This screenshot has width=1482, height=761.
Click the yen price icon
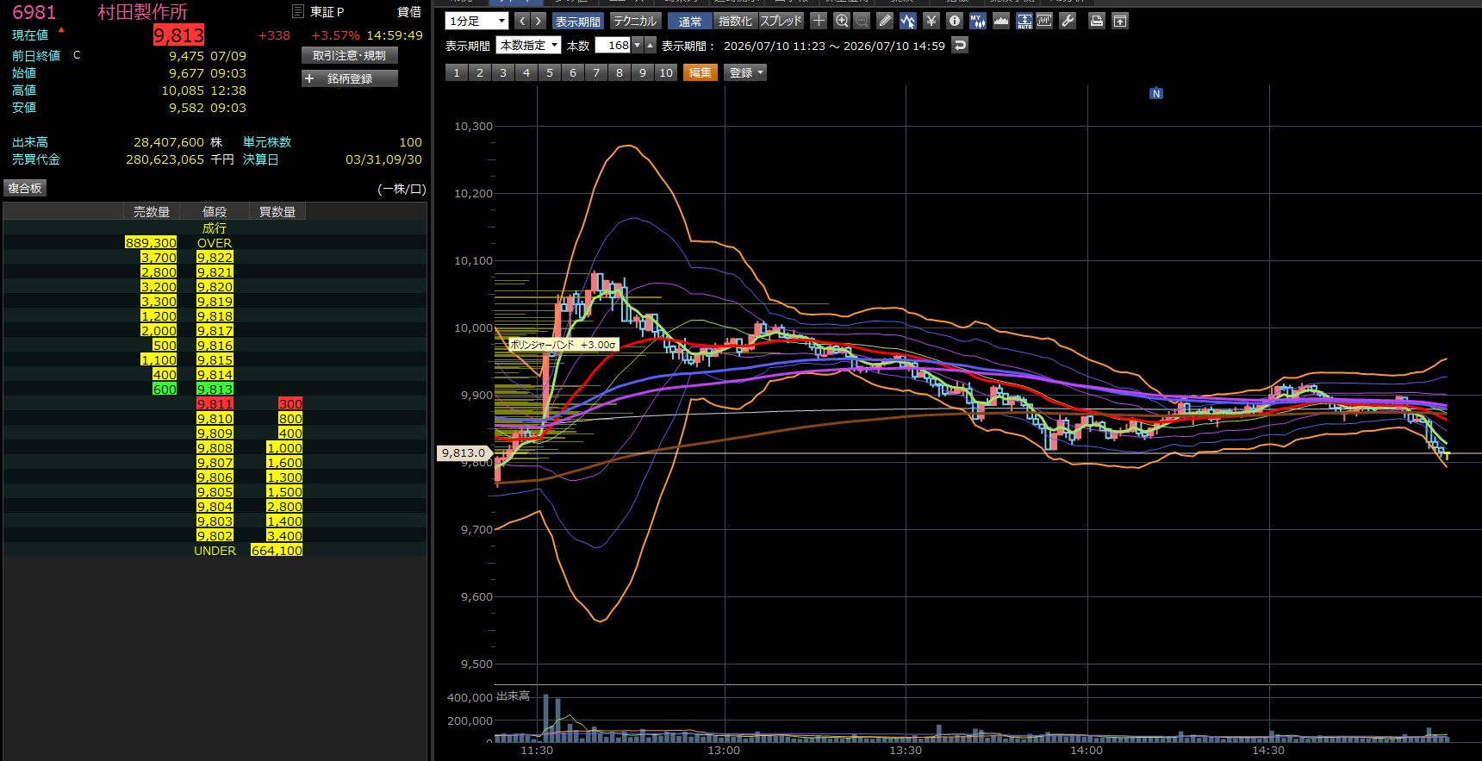pyautogui.click(x=931, y=21)
